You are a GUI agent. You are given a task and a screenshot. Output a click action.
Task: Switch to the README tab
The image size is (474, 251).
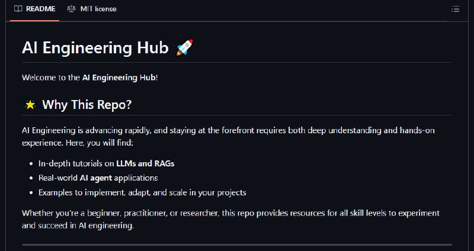(35, 9)
